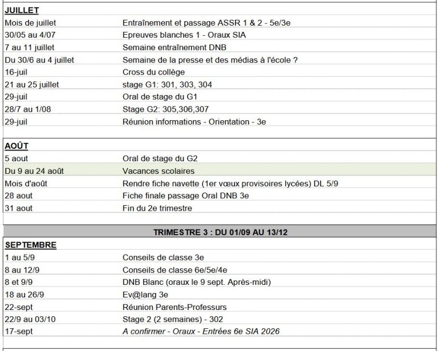
Task: Select the highlighted 'Vacances scolaires' cell
Action: (159, 171)
